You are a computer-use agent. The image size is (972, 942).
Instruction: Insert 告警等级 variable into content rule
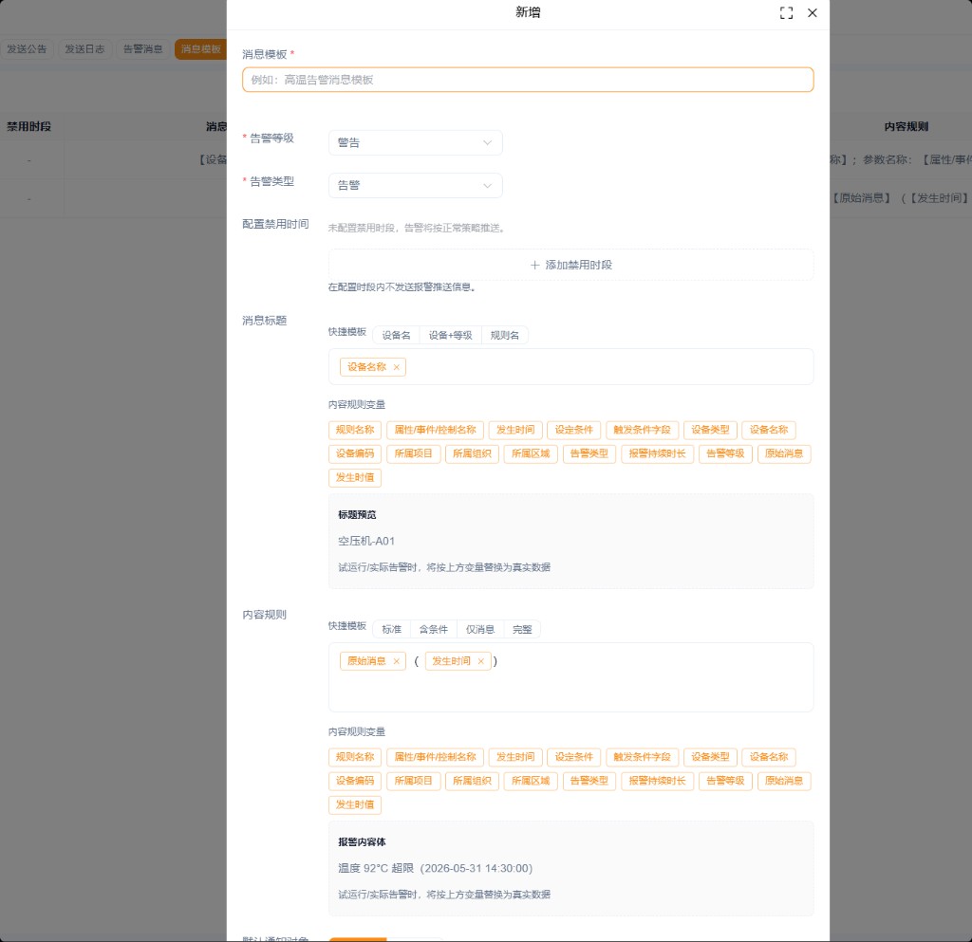[x=725, y=781]
